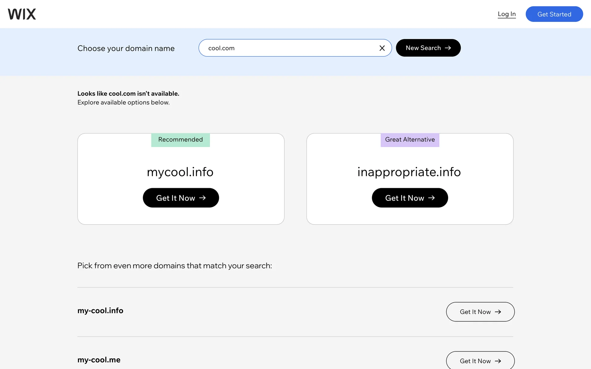Click the New Search button
This screenshot has height=369, width=591.
point(428,48)
